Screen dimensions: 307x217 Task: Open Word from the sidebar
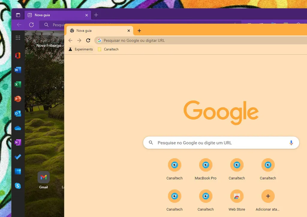click(x=18, y=70)
